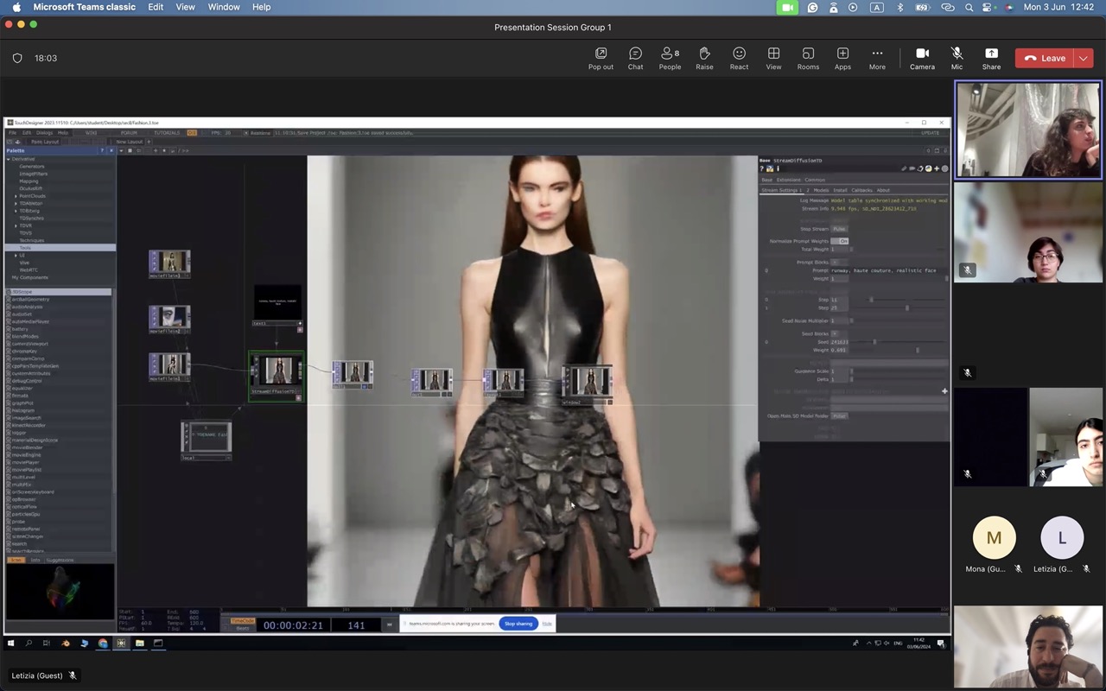Open the Edit menu in macOS menu bar
Image resolution: width=1106 pixels, height=691 pixels.
(156, 7)
